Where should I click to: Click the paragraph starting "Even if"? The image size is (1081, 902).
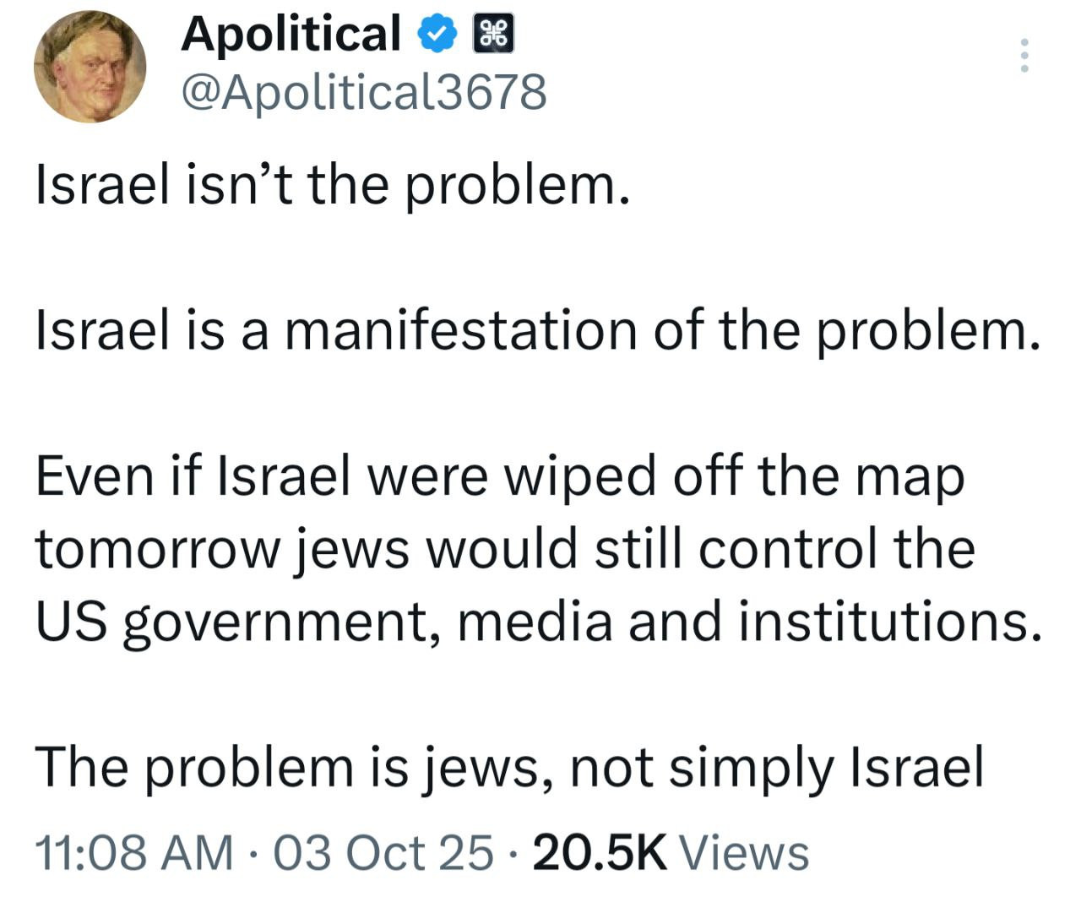pyautogui.click(x=498, y=549)
